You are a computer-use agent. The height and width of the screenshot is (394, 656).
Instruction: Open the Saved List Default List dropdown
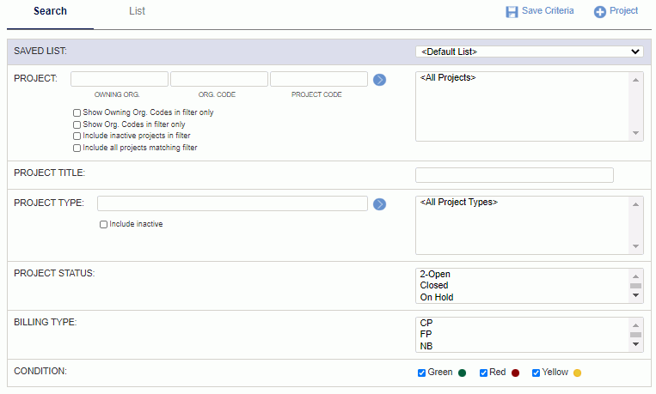pyautogui.click(x=530, y=52)
